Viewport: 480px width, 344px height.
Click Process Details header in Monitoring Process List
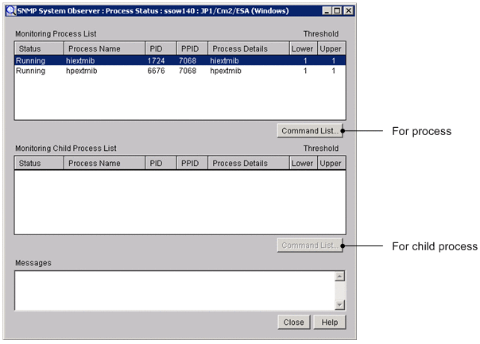[249, 48]
